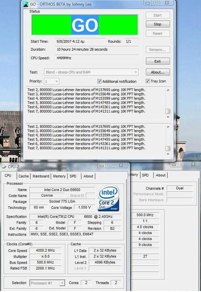Click the lower log scrollbar thumb
201x292 pixels.
click(168, 149)
